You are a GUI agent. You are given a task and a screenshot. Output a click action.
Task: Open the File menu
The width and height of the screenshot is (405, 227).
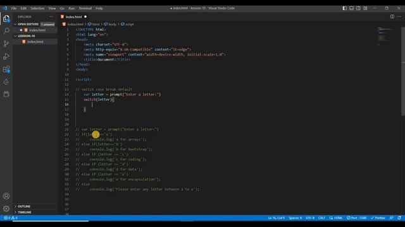click(14, 8)
